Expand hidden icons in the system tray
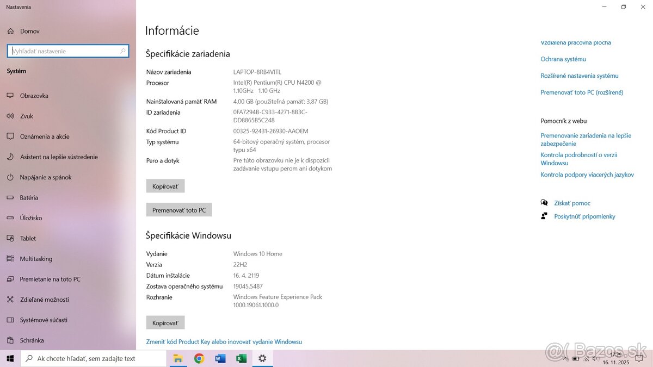 point(566,358)
